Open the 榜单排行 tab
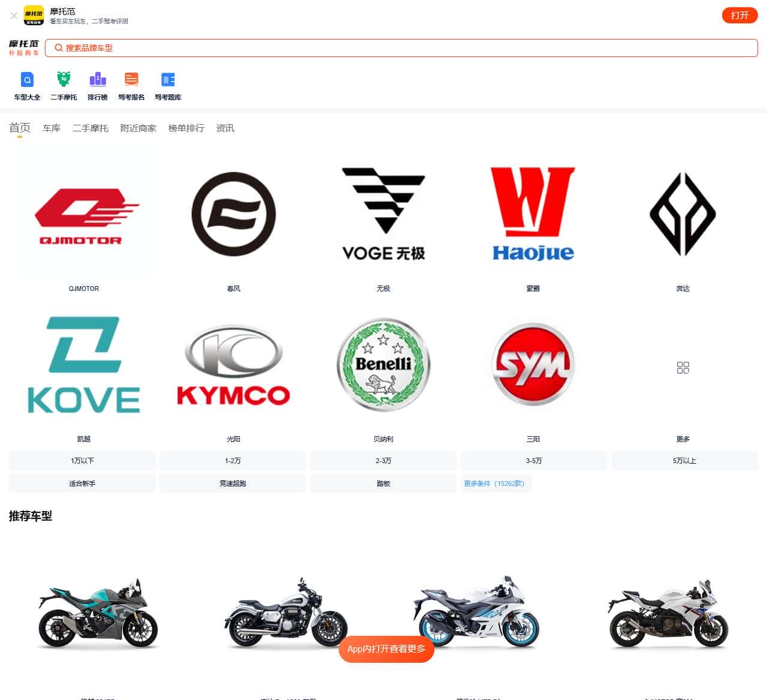767x700 pixels. point(186,128)
